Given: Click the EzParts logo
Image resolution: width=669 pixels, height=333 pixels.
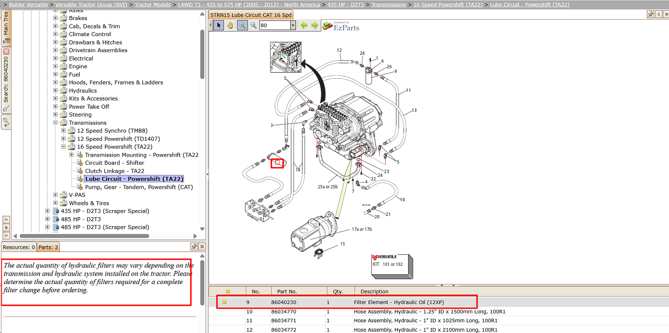Looking at the screenshot, I should coord(341,26).
